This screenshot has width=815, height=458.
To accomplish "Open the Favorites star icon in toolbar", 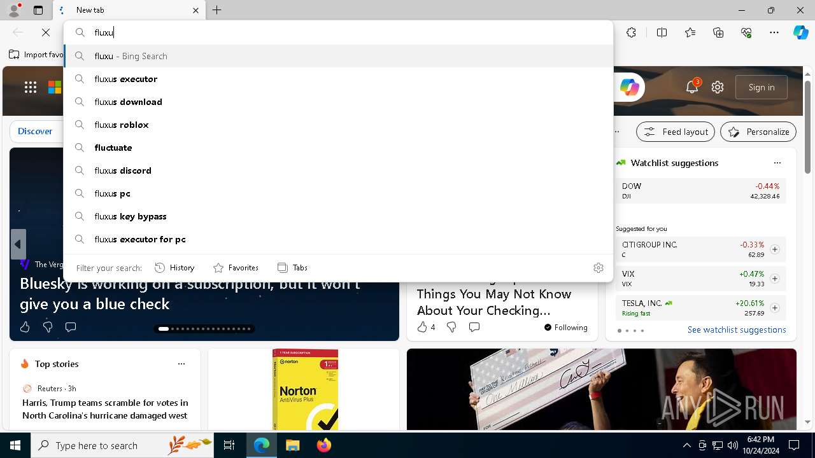I will [x=690, y=32].
